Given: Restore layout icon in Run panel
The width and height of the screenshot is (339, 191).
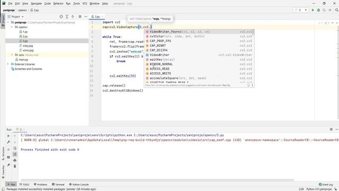Looking at the screenshot, I should [x=8, y=157].
